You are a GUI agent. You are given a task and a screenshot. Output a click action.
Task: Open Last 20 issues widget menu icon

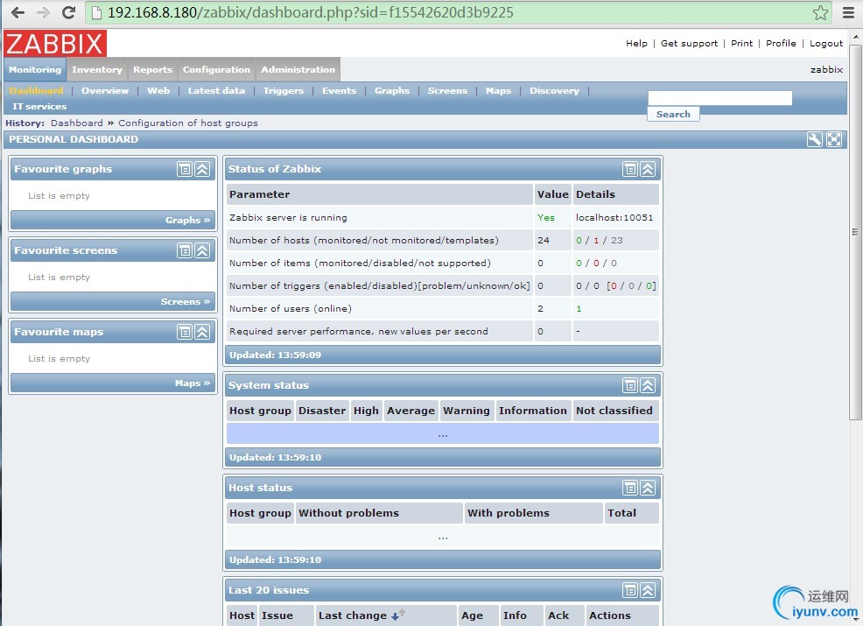pyautogui.click(x=629, y=590)
